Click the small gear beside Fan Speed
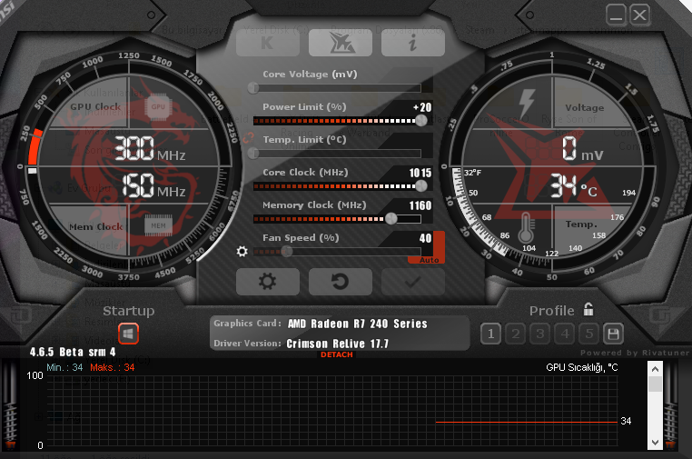The image size is (692, 459). pyautogui.click(x=242, y=252)
